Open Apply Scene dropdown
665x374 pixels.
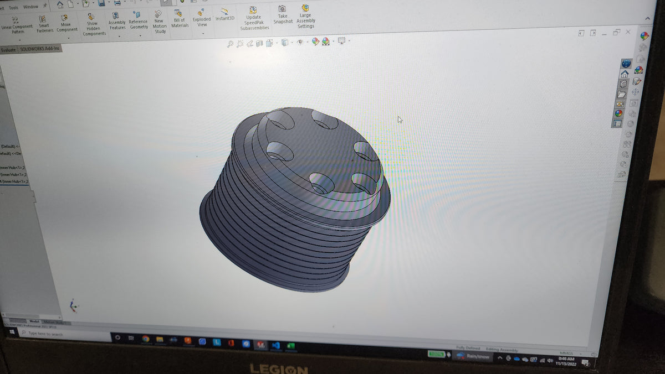tap(327, 41)
